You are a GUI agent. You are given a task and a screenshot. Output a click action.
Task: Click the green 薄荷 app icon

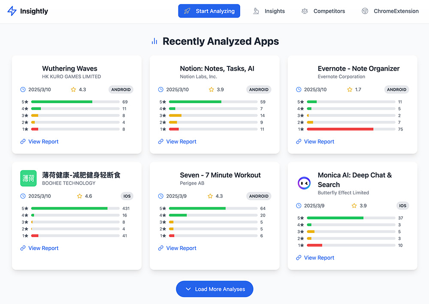tap(28, 179)
